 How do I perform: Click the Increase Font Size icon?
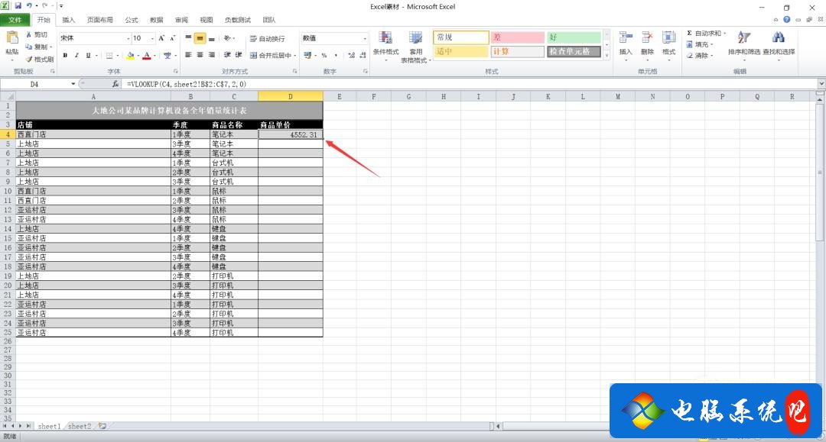[x=161, y=38]
